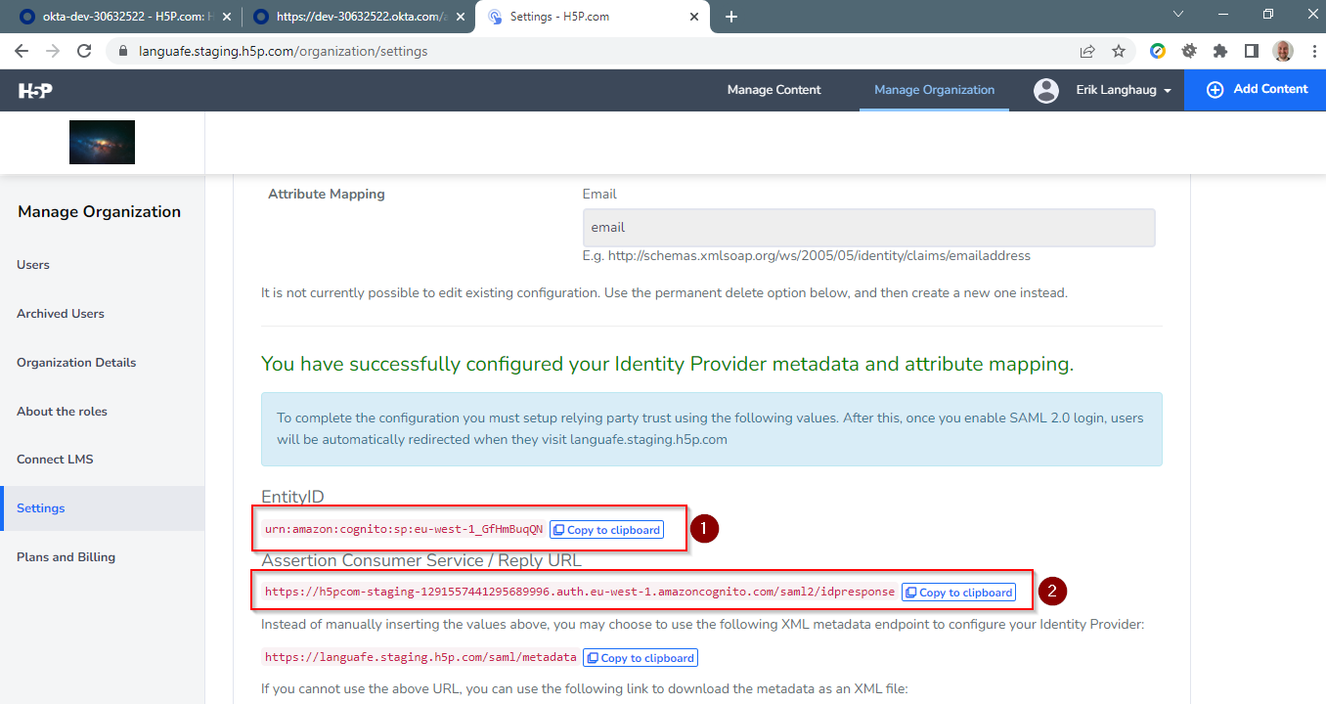This screenshot has height=704, width=1326.
Task: Open a new browser tab
Action: coord(731,17)
